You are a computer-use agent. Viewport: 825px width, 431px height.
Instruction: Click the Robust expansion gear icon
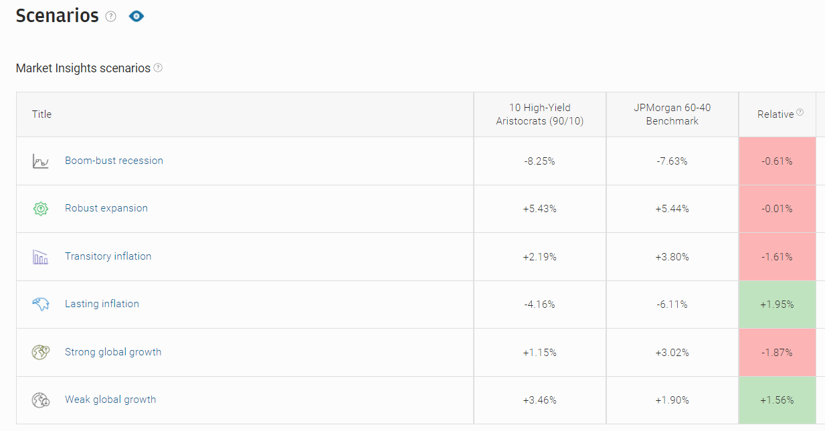pyautogui.click(x=41, y=209)
